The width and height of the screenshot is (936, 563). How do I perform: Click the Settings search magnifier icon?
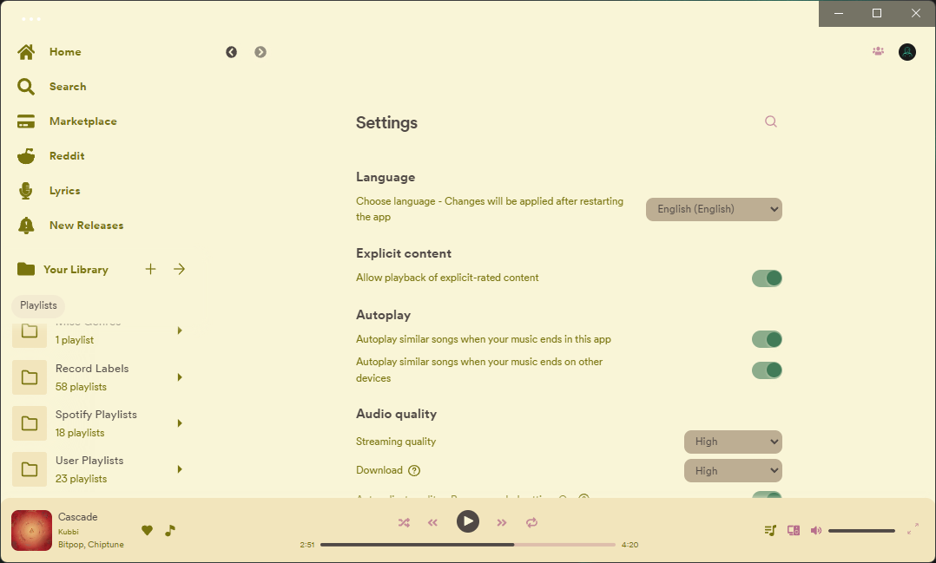point(771,121)
